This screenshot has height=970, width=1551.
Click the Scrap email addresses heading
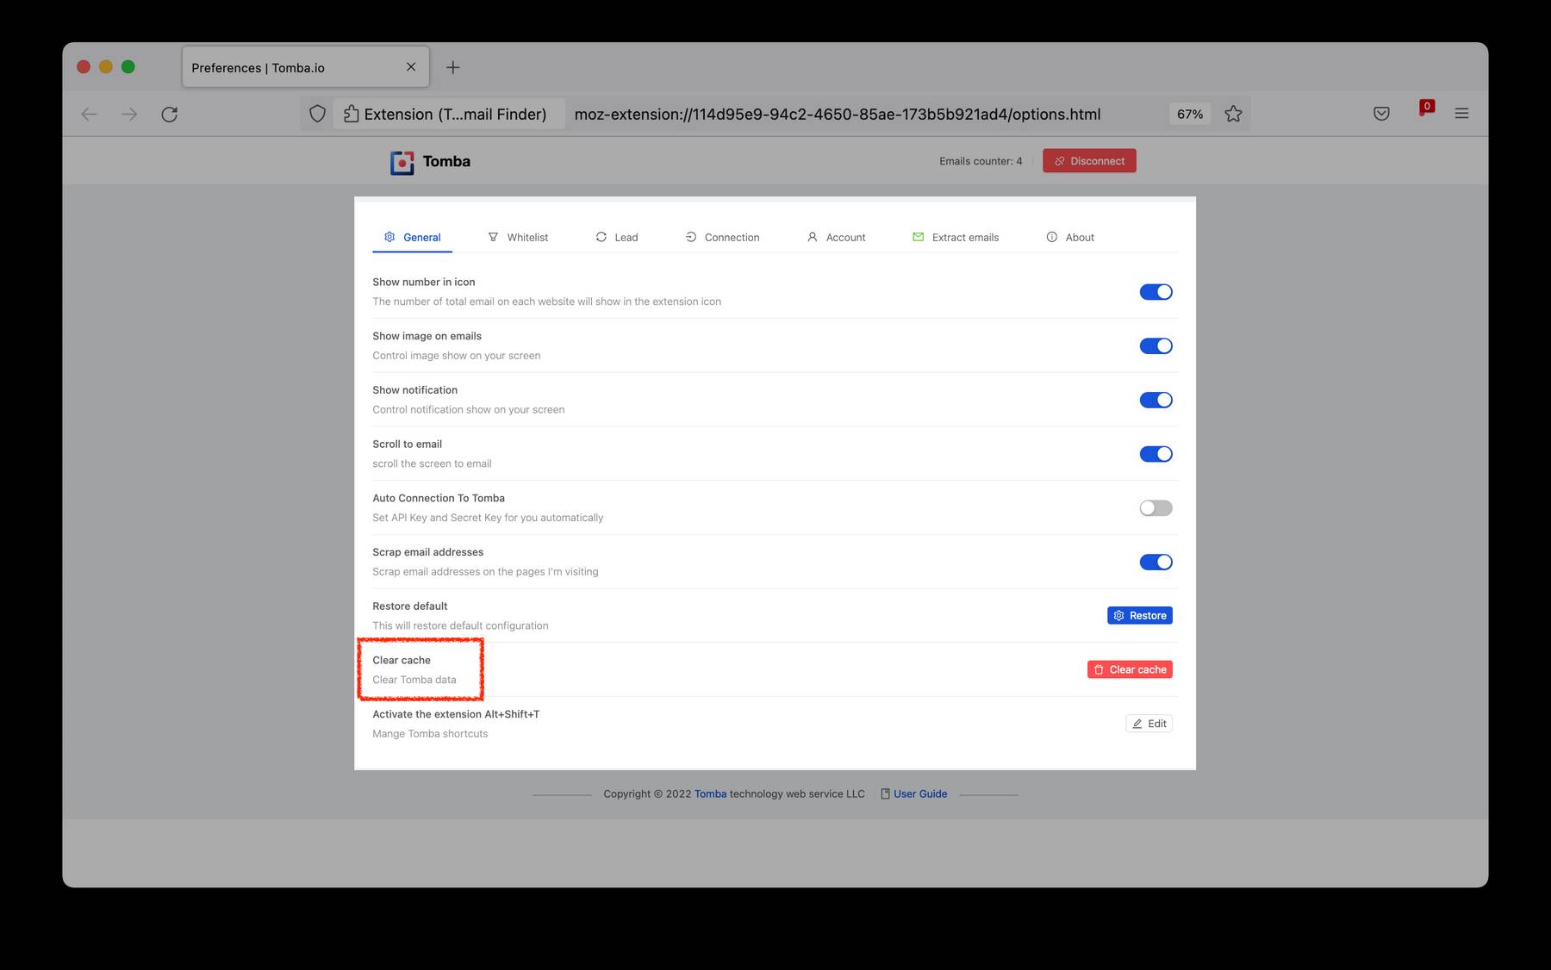pyautogui.click(x=428, y=552)
